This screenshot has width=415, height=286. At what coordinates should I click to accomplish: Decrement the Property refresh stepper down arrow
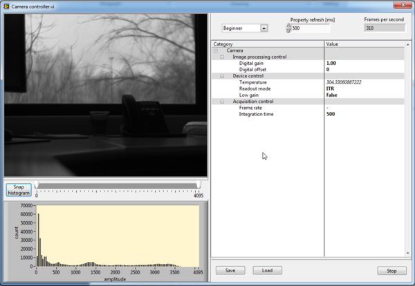tap(288, 30)
